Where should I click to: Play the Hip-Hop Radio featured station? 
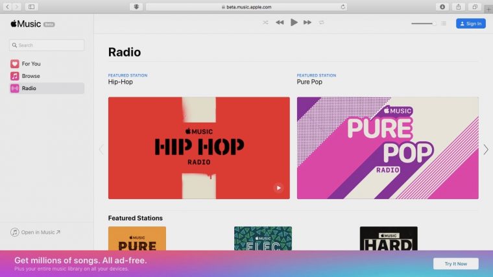[x=279, y=188]
